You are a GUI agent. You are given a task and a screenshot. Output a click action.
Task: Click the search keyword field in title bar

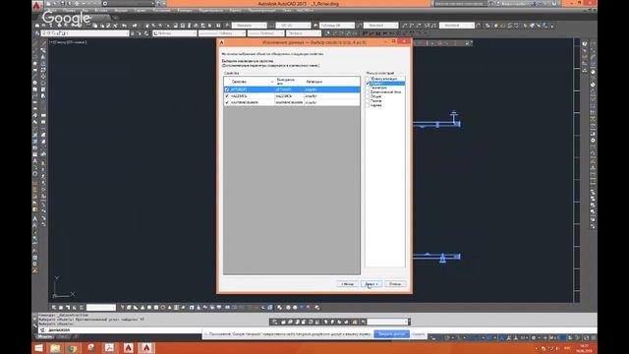coord(460,4)
